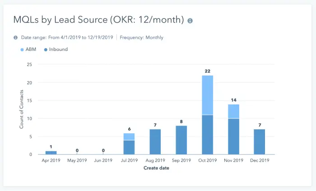Image resolution: width=316 pixels, height=191 pixels.
Task: Select the Inbound segment of Jul 2019 bar
Action: pyautogui.click(x=129, y=147)
